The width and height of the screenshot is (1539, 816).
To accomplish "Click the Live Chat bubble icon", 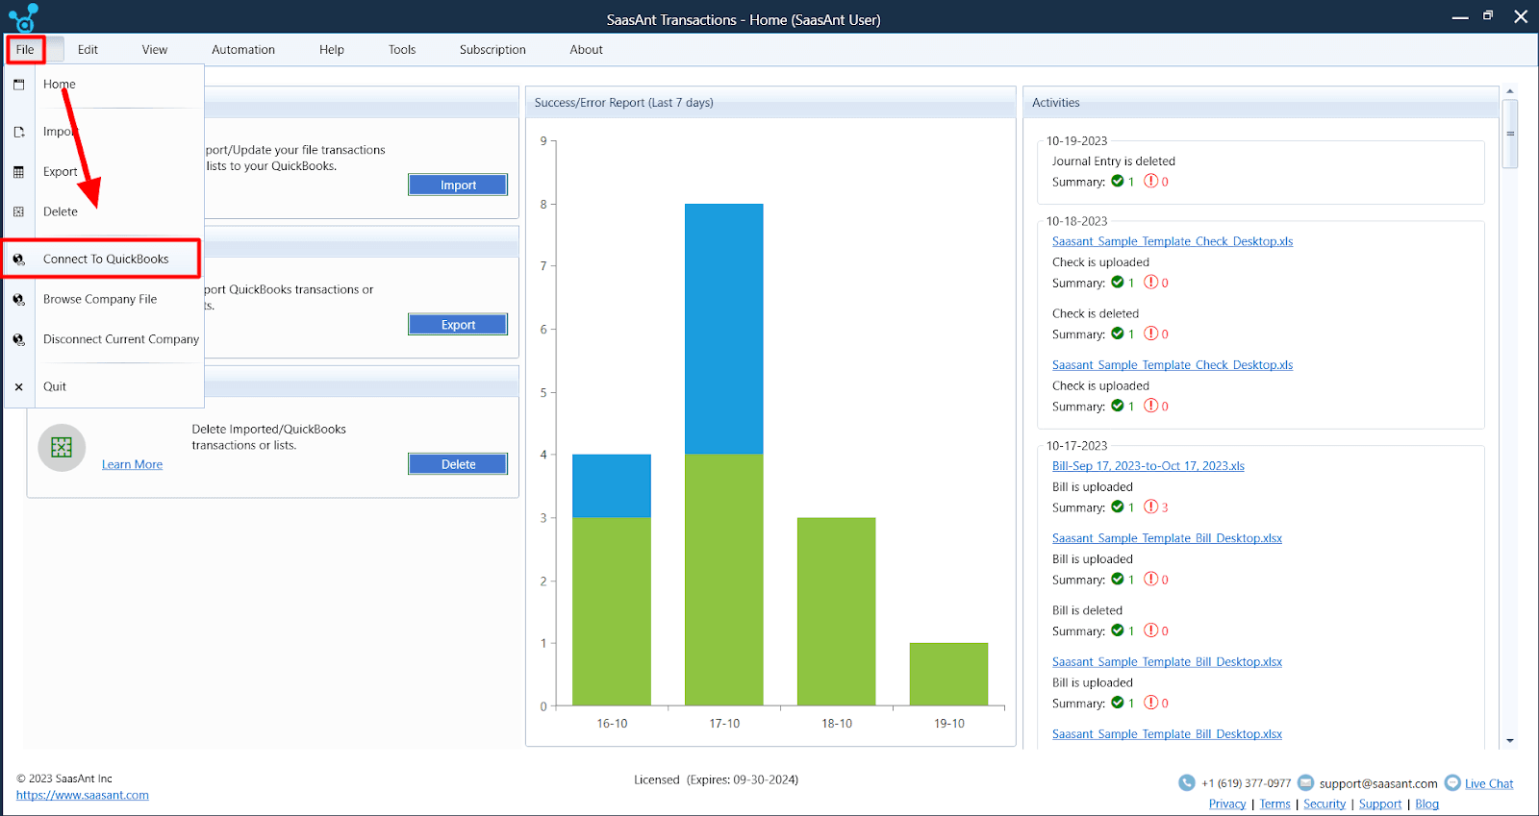I will coord(1452,783).
